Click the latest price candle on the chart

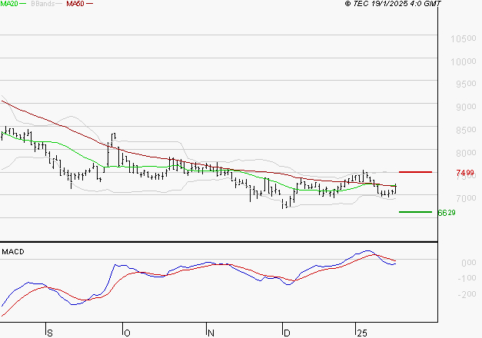[x=395, y=189]
